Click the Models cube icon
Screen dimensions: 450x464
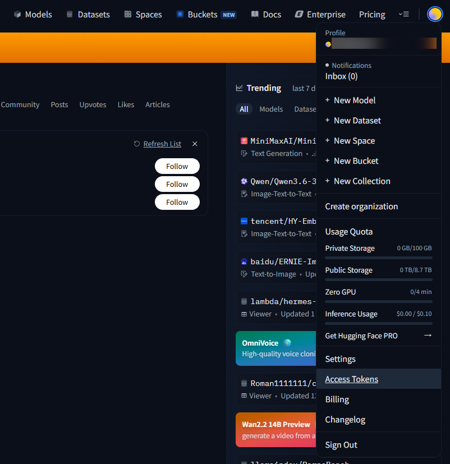17,15
